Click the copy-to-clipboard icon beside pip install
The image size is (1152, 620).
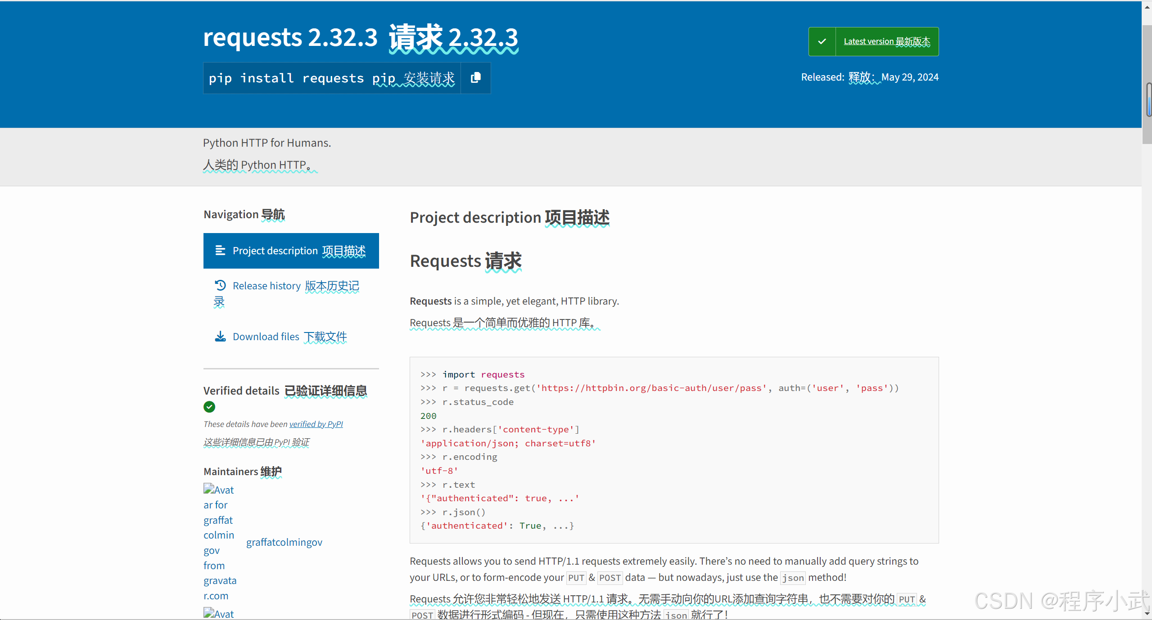(x=475, y=78)
